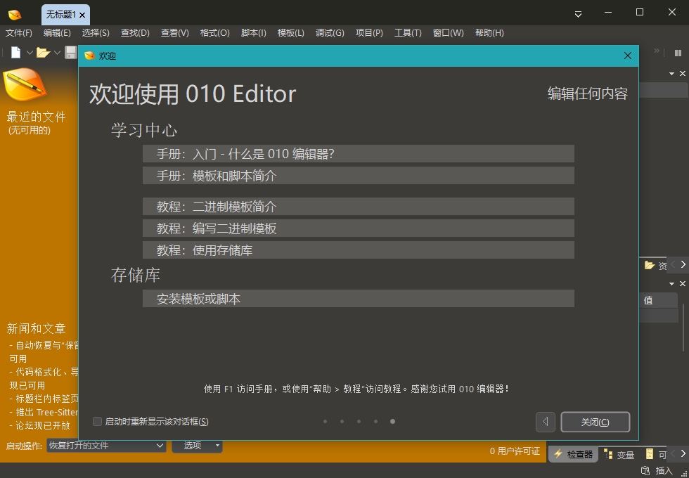Screen dimensions: 689x478
Task: Open the 文件(F) menu
Action: (19, 33)
